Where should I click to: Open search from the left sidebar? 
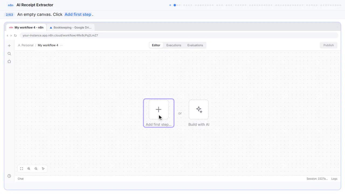[9, 54]
